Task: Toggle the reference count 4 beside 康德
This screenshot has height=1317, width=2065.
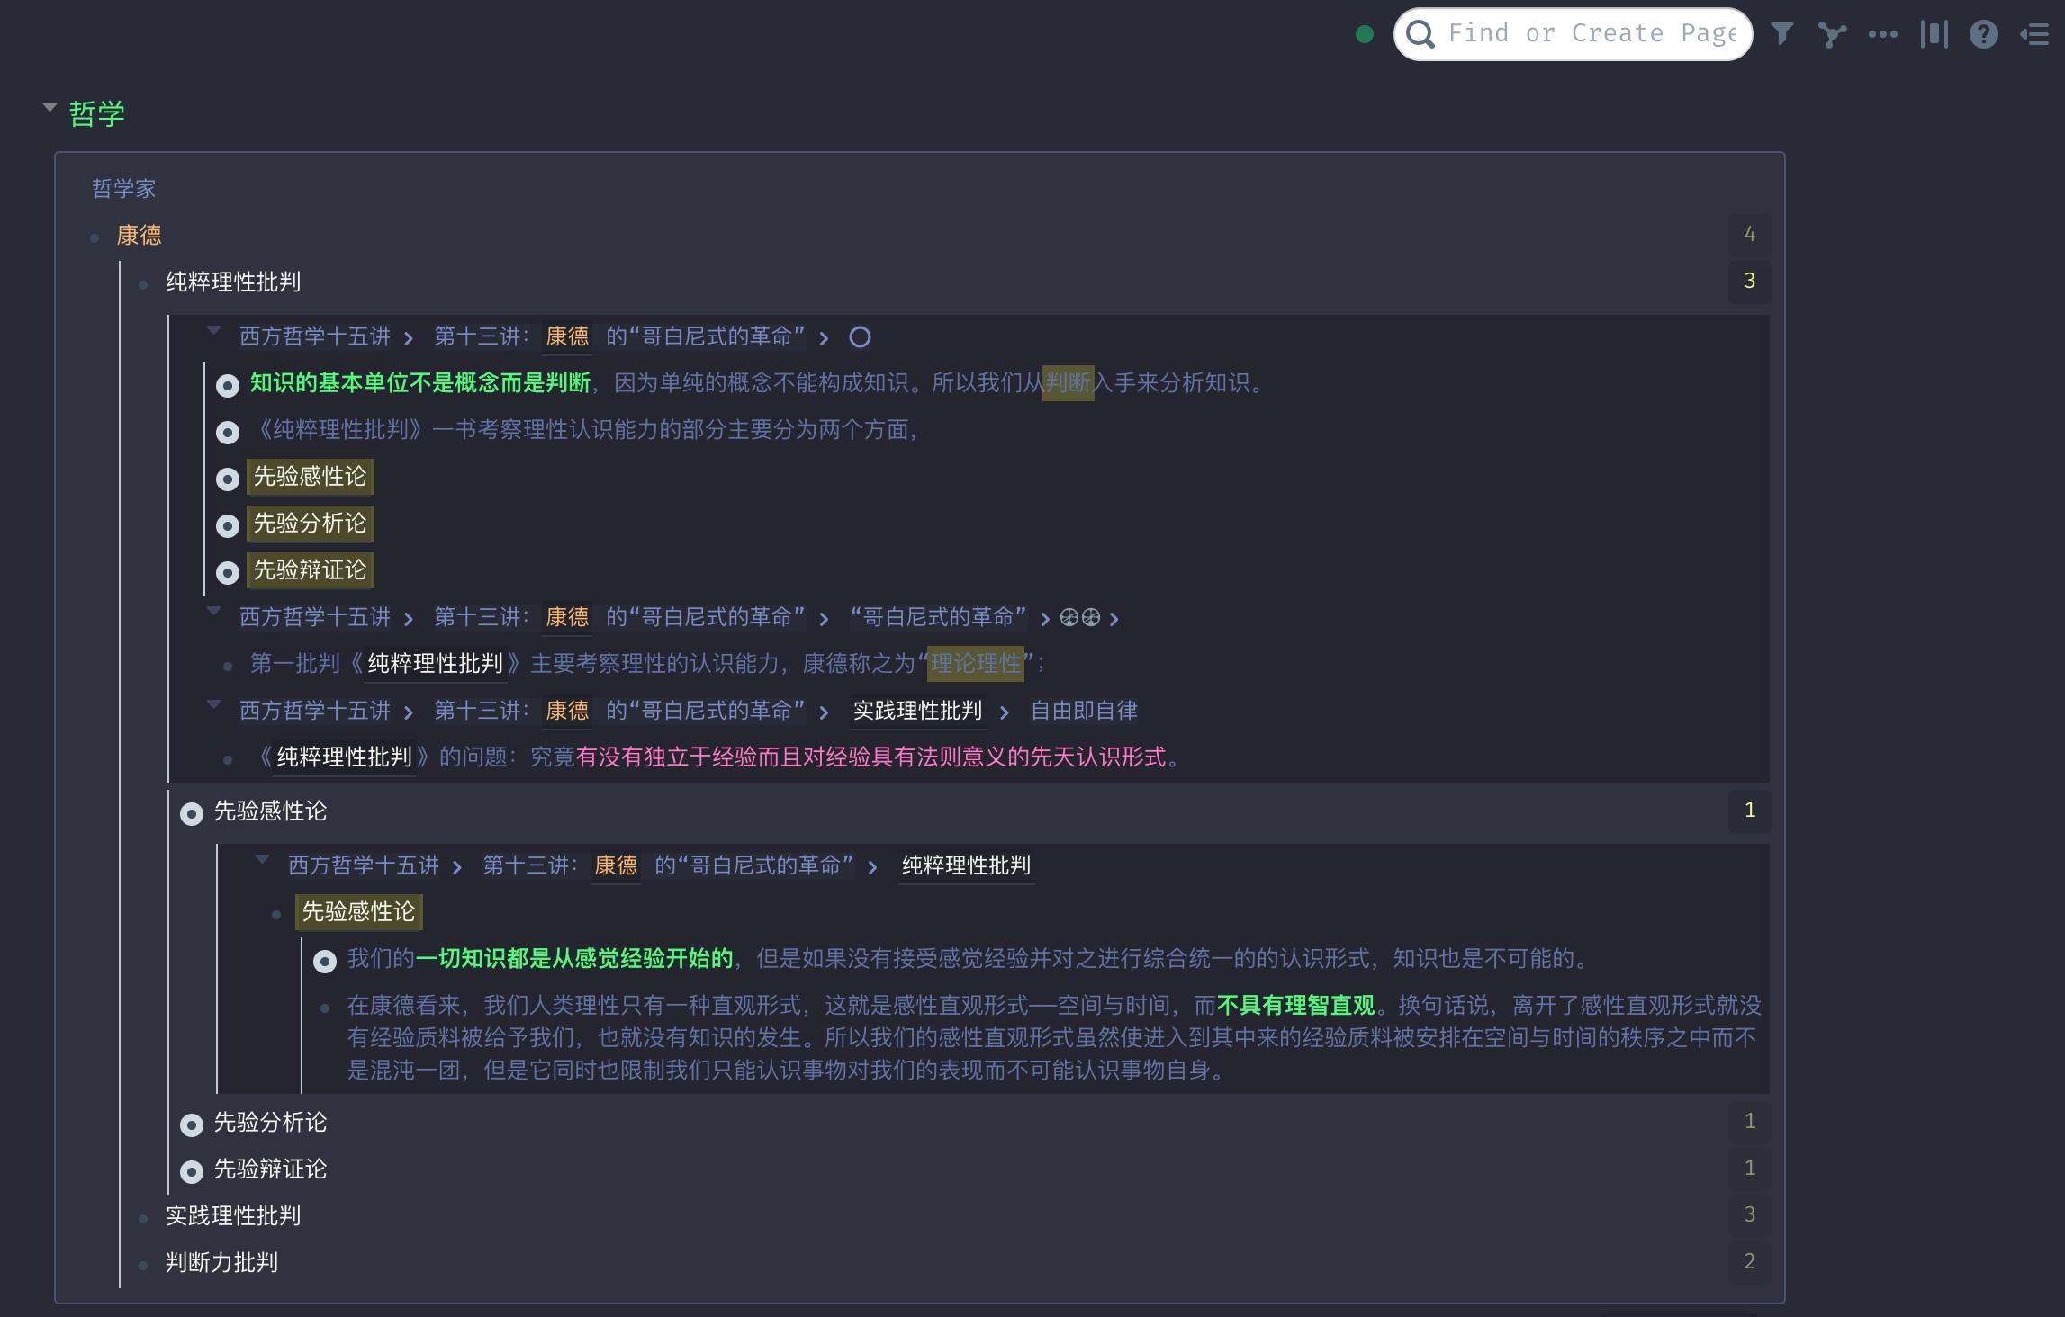Action: coord(1749,235)
